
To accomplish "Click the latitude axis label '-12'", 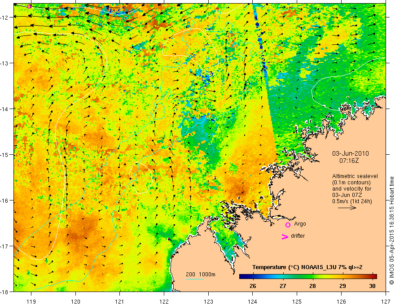I will click(5, 17).
